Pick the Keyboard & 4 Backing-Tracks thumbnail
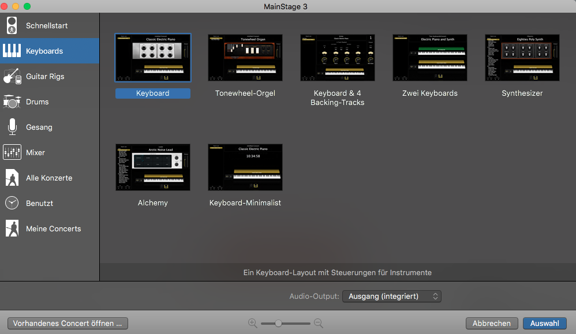The image size is (576, 334). [x=338, y=58]
